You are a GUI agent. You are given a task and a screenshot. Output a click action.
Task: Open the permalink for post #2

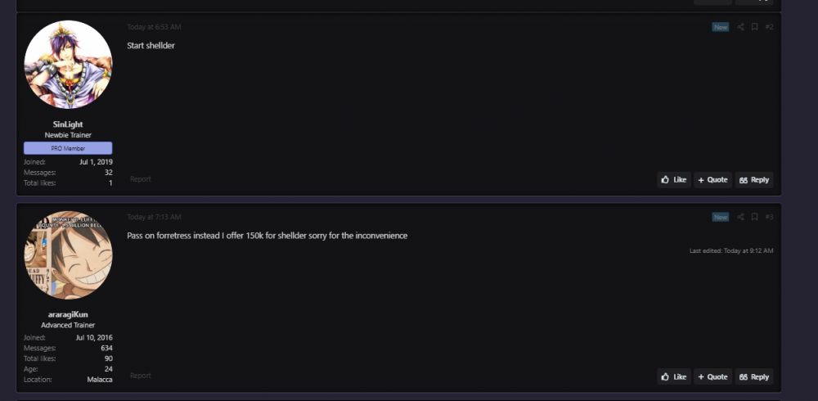pos(769,27)
